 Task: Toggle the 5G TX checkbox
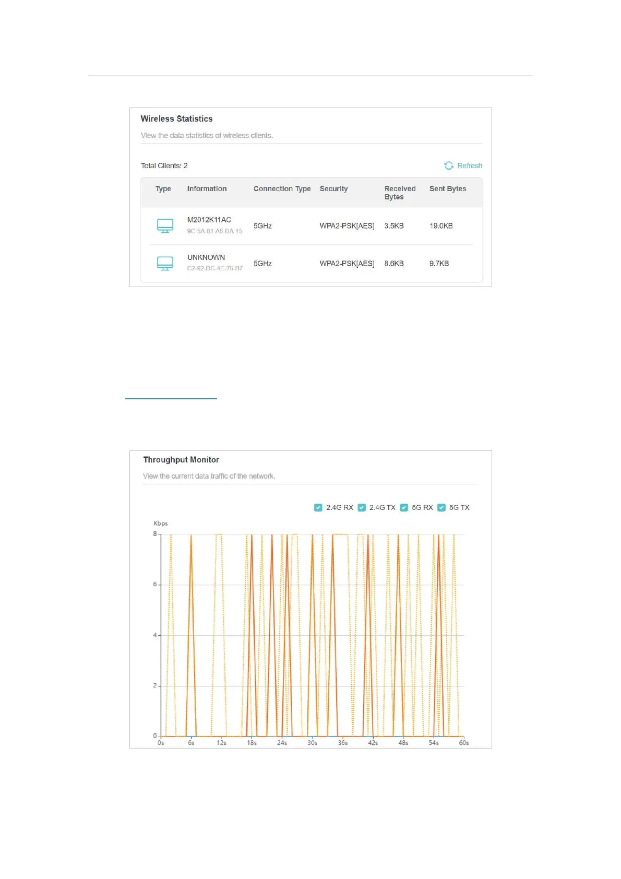coord(441,507)
